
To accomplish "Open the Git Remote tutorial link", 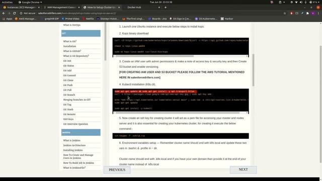I will [x=69, y=114].
